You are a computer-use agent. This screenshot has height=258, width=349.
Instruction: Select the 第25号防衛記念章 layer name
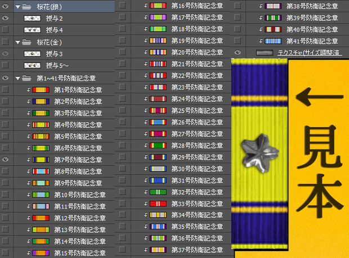pos(197,110)
